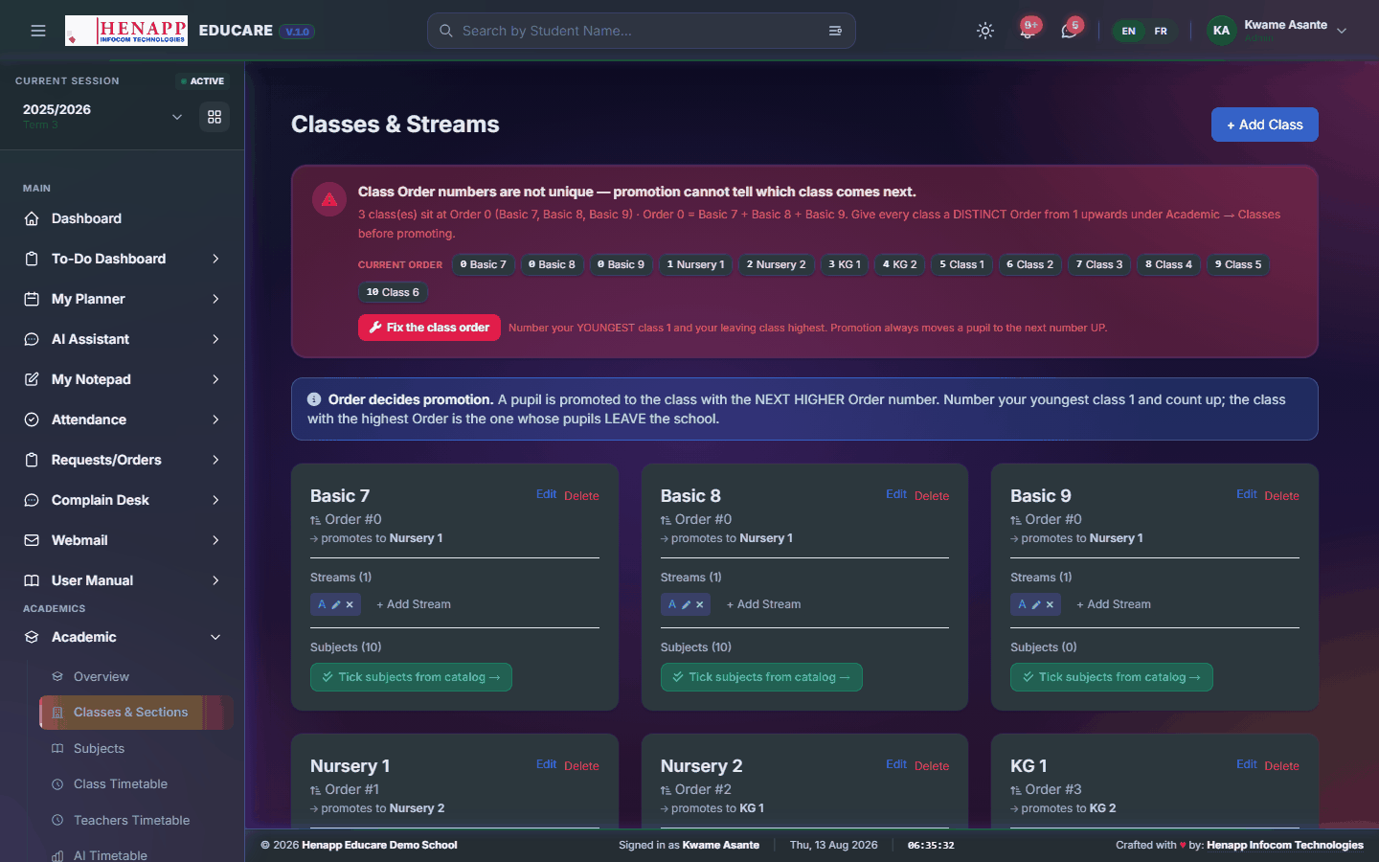Delete the Basic 8 class
The height and width of the screenshot is (862, 1379).
pyautogui.click(x=932, y=495)
